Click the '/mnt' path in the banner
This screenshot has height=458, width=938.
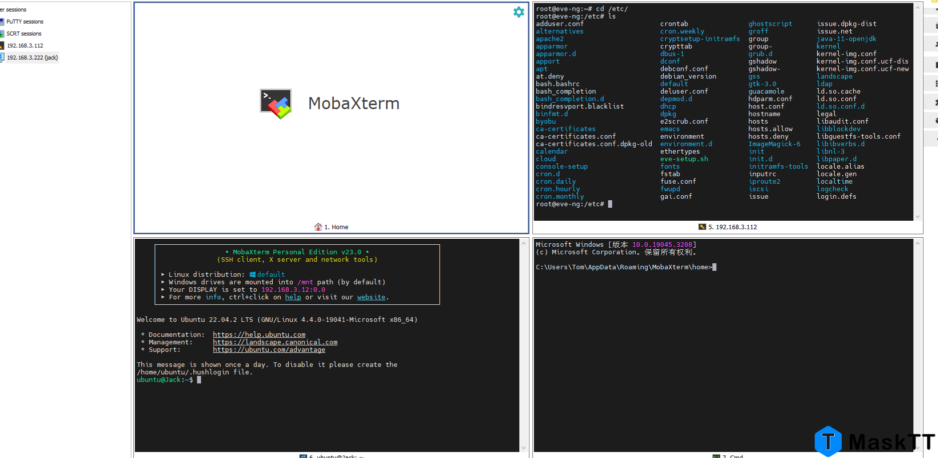coord(305,282)
